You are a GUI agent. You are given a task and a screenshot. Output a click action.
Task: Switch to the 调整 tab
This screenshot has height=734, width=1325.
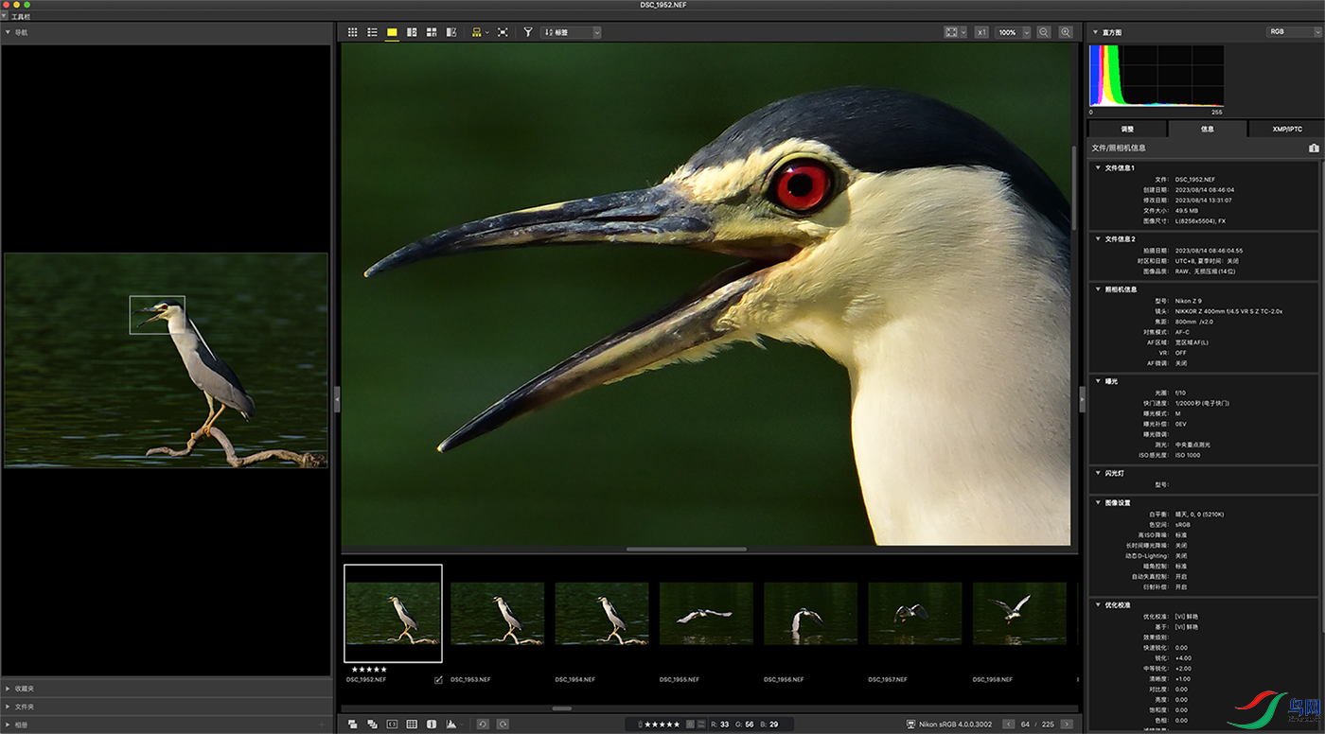[1127, 129]
